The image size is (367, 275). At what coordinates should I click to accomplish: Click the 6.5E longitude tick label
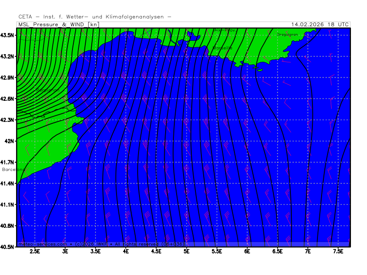278,251
